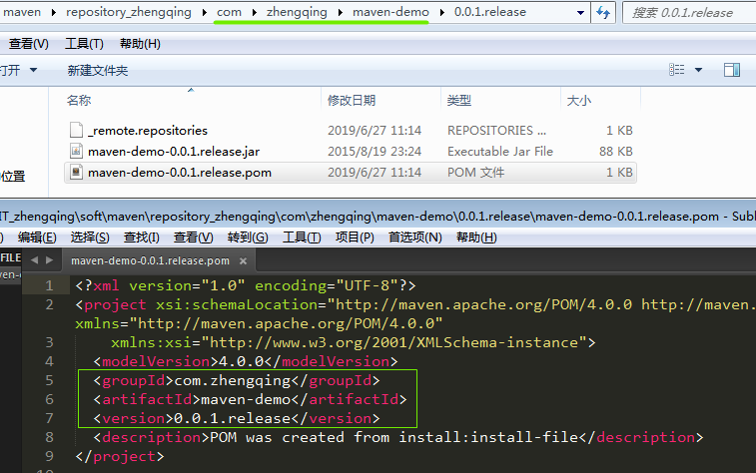Expand arrow after 'com' breadcrumb
This screenshot has width=756, height=473.
(254, 13)
